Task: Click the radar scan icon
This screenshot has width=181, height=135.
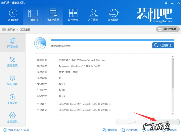Action: click(40, 43)
